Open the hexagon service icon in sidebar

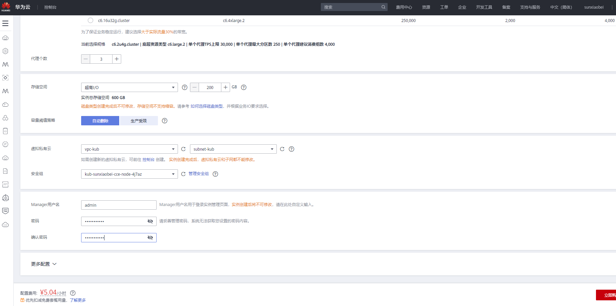click(5, 51)
